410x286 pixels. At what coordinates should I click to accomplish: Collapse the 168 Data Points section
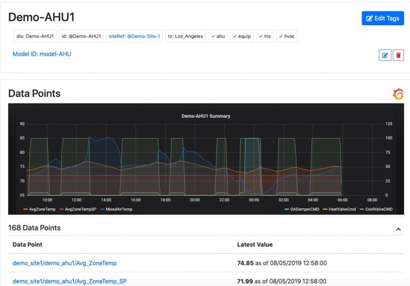pyautogui.click(x=399, y=229)
